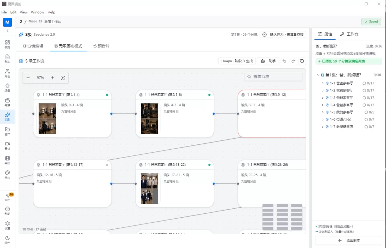Collapse the sidebar with the left chevron

[8, 31]
